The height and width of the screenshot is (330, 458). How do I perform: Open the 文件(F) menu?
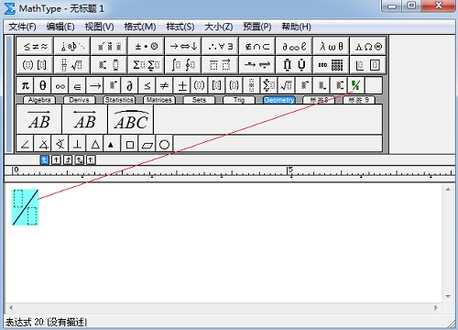22,27
